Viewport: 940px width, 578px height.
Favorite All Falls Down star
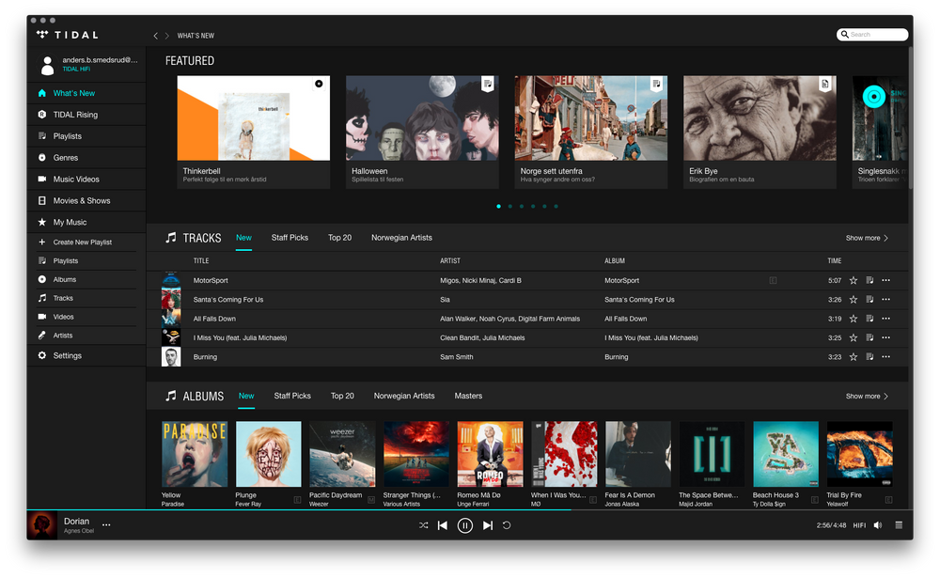click(x=854, y=319)
